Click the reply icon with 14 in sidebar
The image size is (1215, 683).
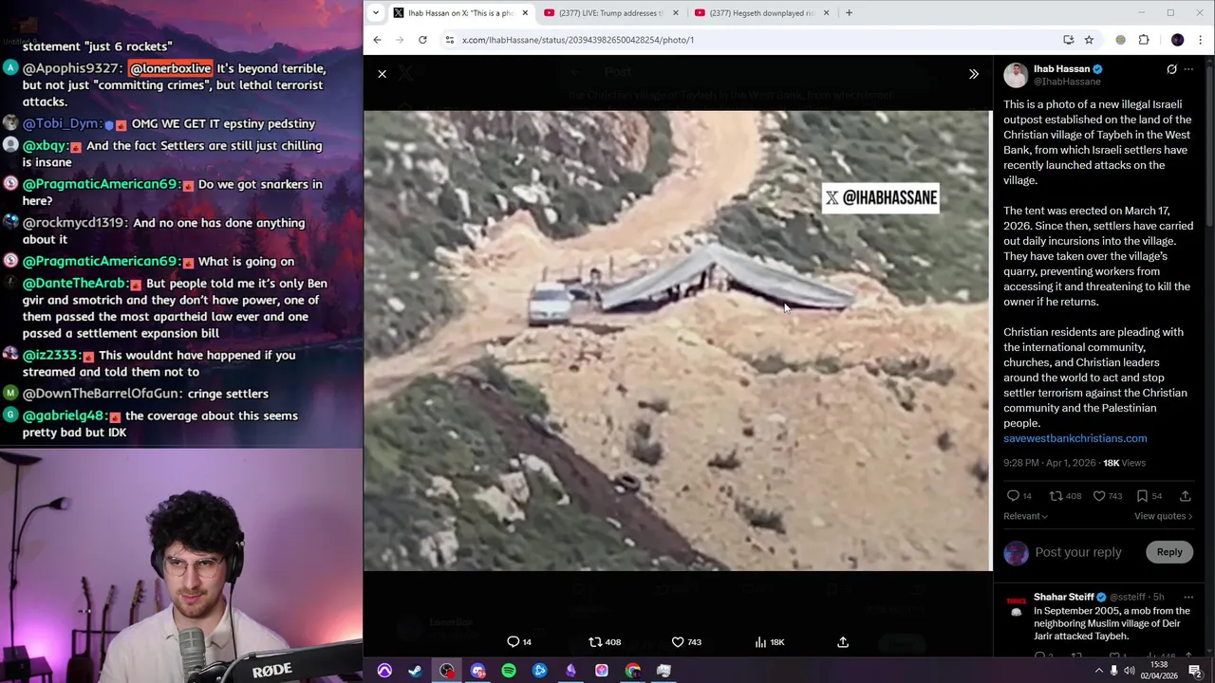pyautogui.click(x=1013, y=496)
